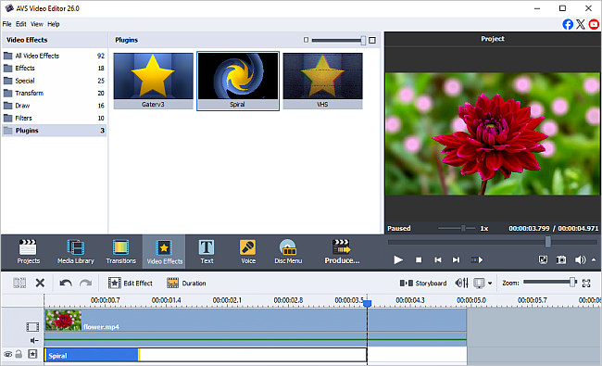Viewport: 602px width, 366px height.
Task: Switch preview to full screen
Action: point(543,260)
